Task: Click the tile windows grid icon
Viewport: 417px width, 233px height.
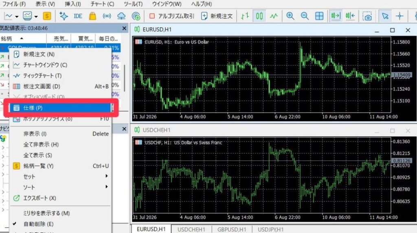Action: [x=319, y=16]
